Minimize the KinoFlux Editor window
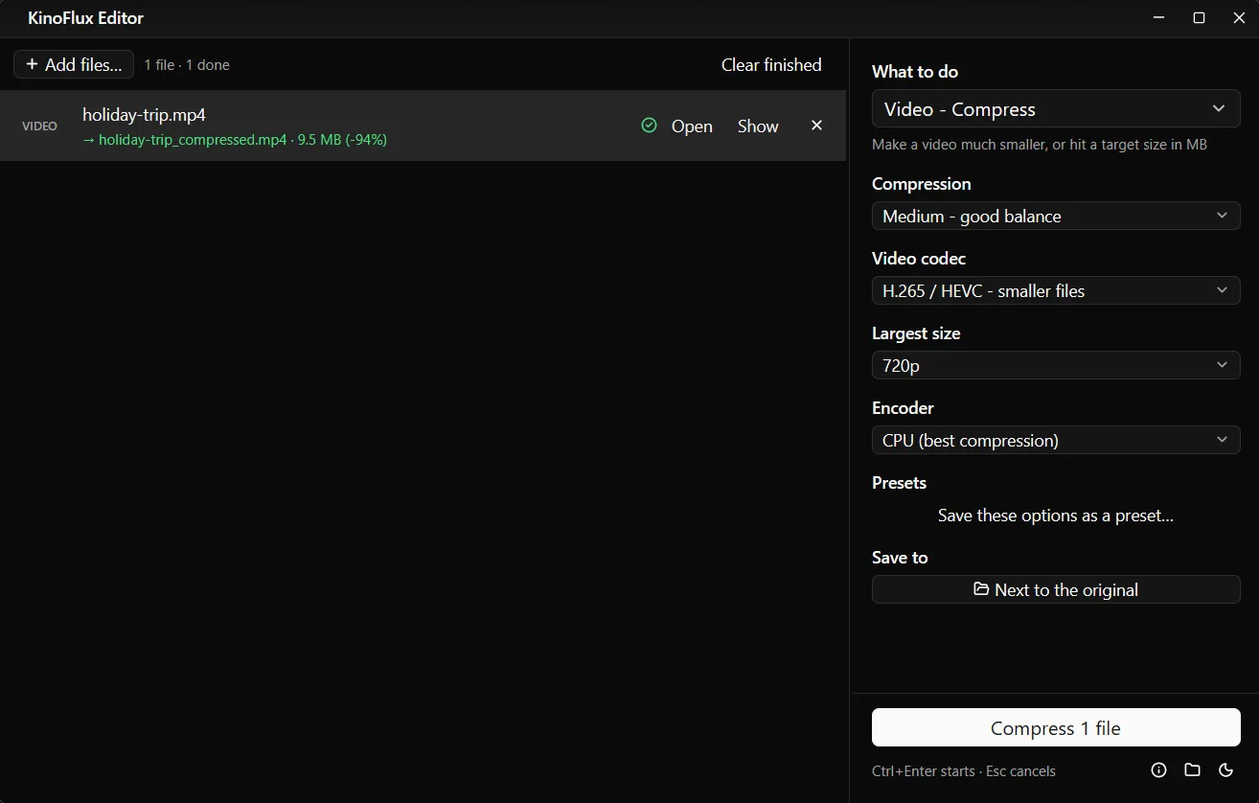 1159,18
